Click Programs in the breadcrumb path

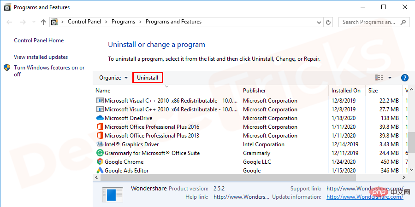tap(123, 22)
